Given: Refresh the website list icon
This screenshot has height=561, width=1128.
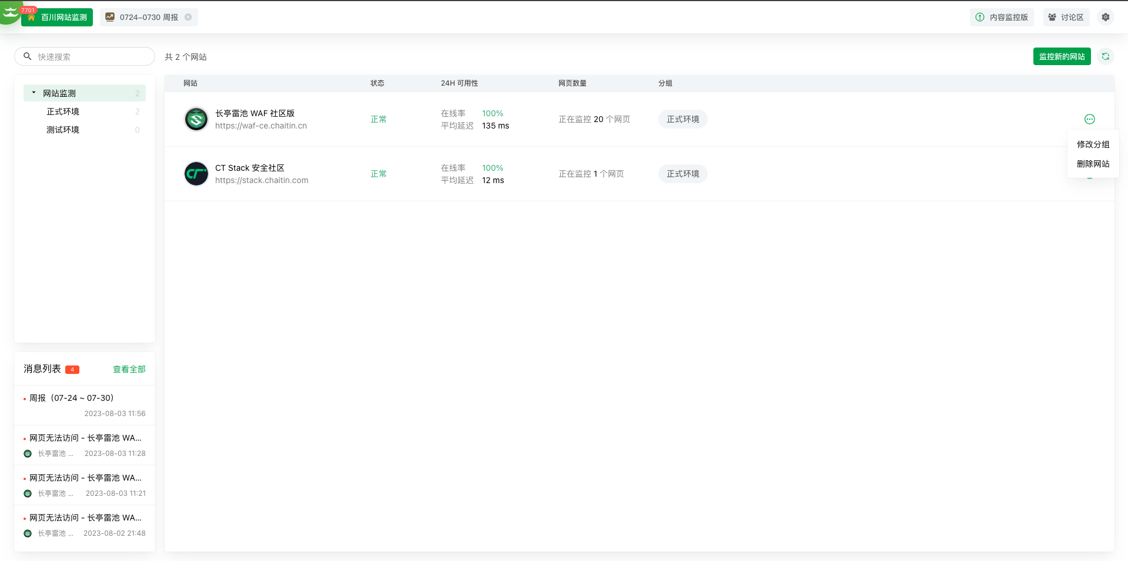Looking at the screenshot, I should (1105, 56).
